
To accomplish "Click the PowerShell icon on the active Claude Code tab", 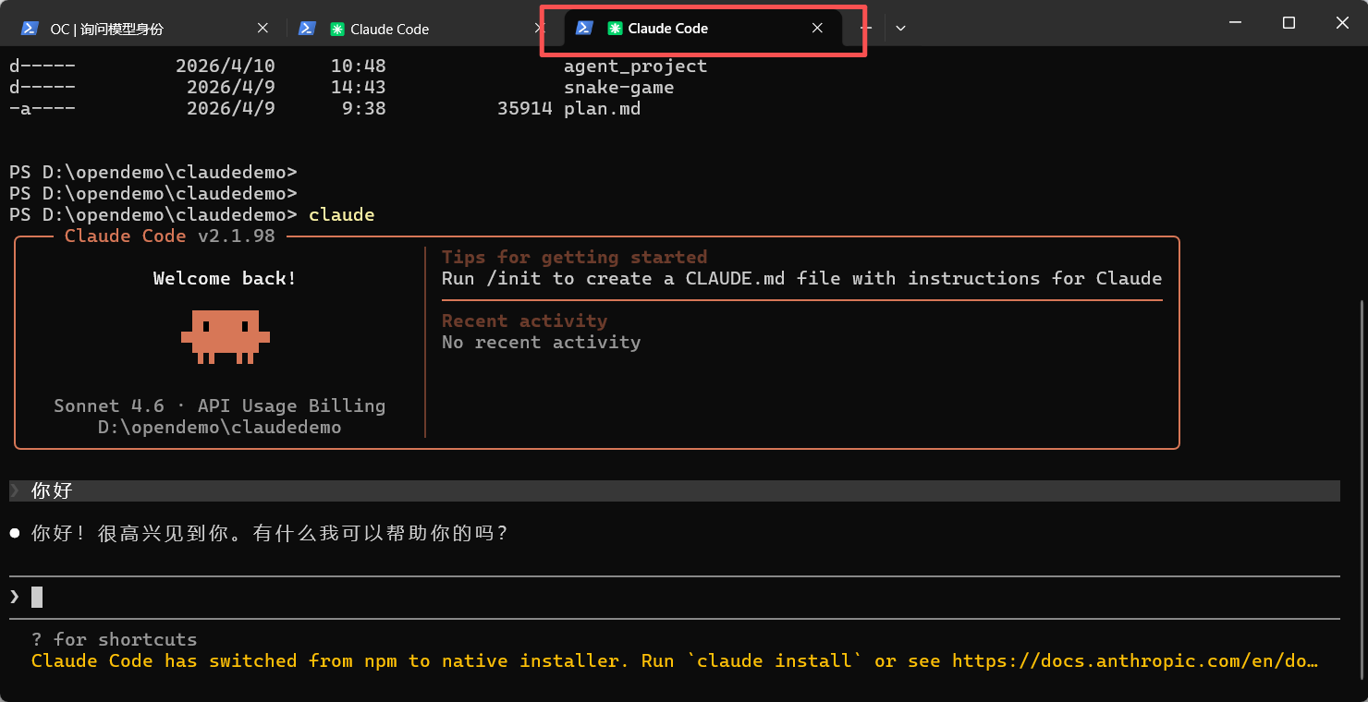I will 584,29.
